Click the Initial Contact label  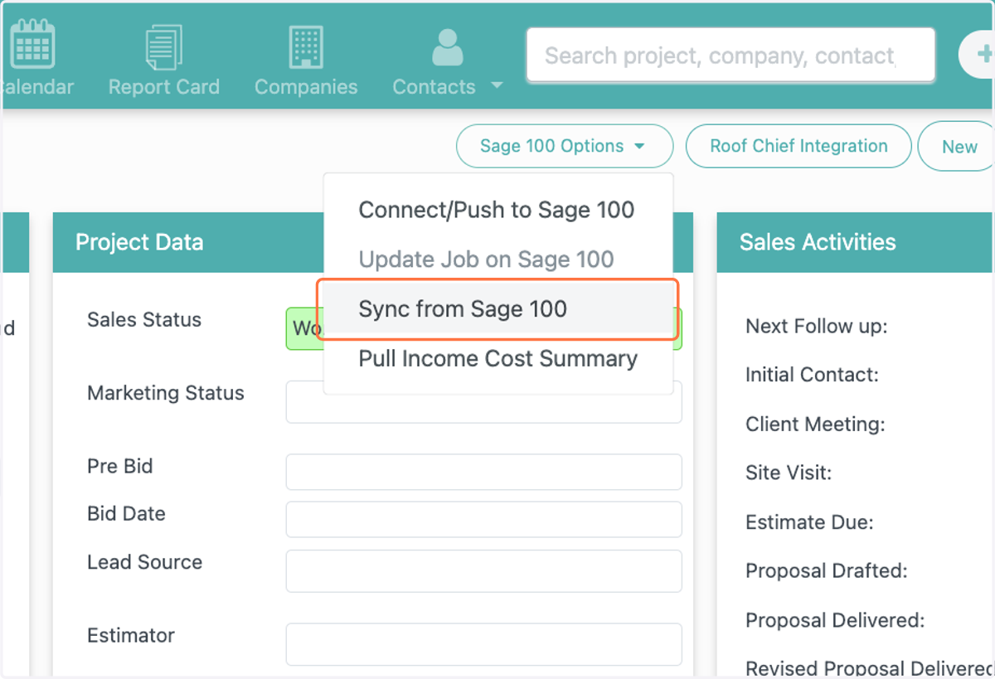tap(812, 375)
